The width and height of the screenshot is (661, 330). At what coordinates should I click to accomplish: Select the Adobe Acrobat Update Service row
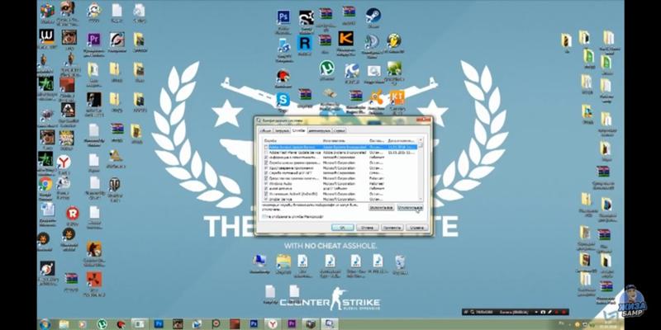tap(340, 148)
